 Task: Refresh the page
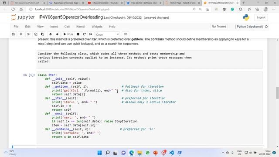[x=13, y=9]
